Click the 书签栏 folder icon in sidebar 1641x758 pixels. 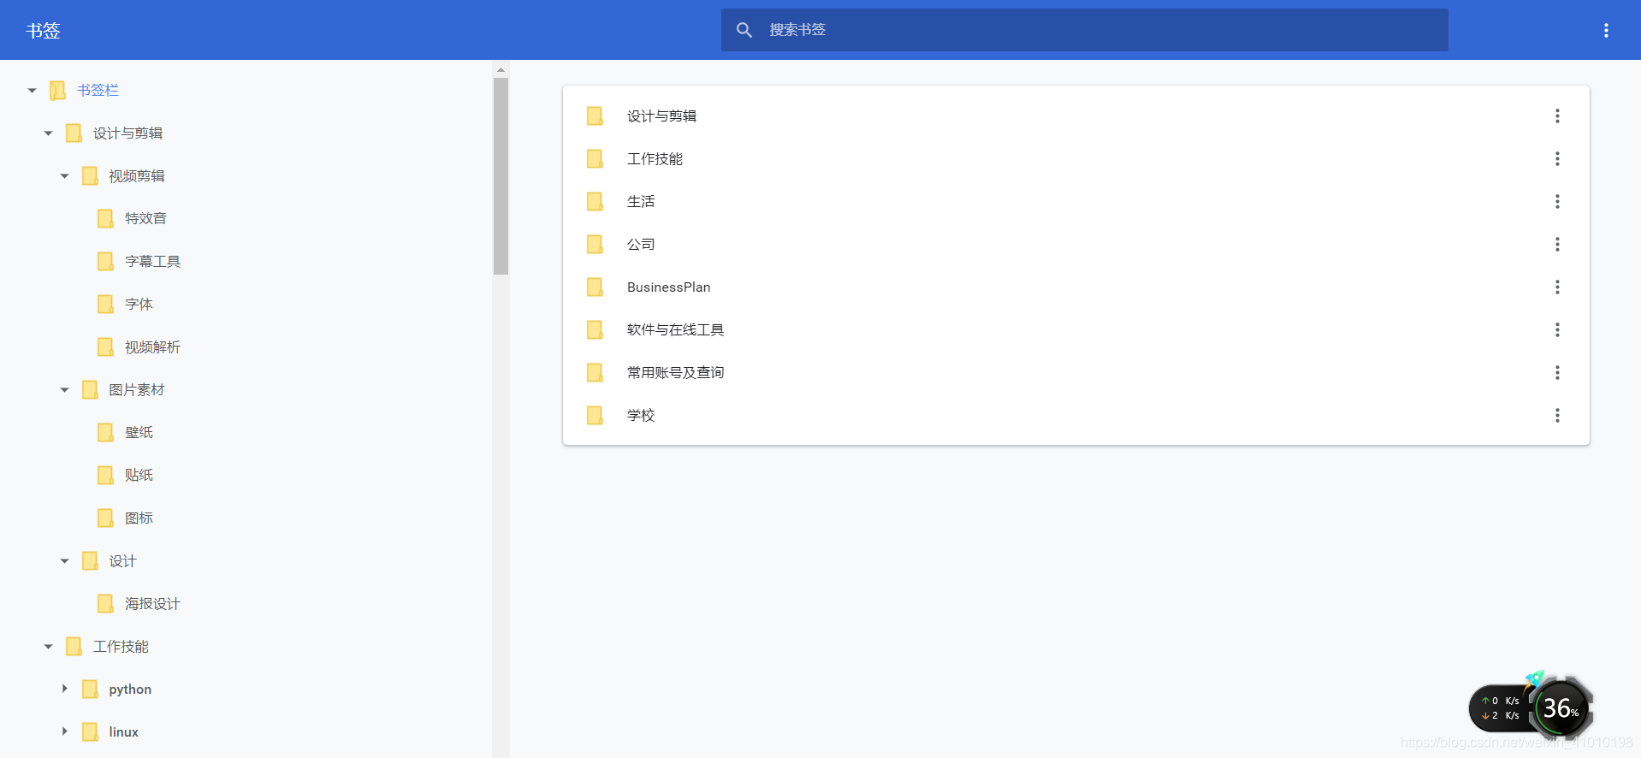tap(57, 90)
